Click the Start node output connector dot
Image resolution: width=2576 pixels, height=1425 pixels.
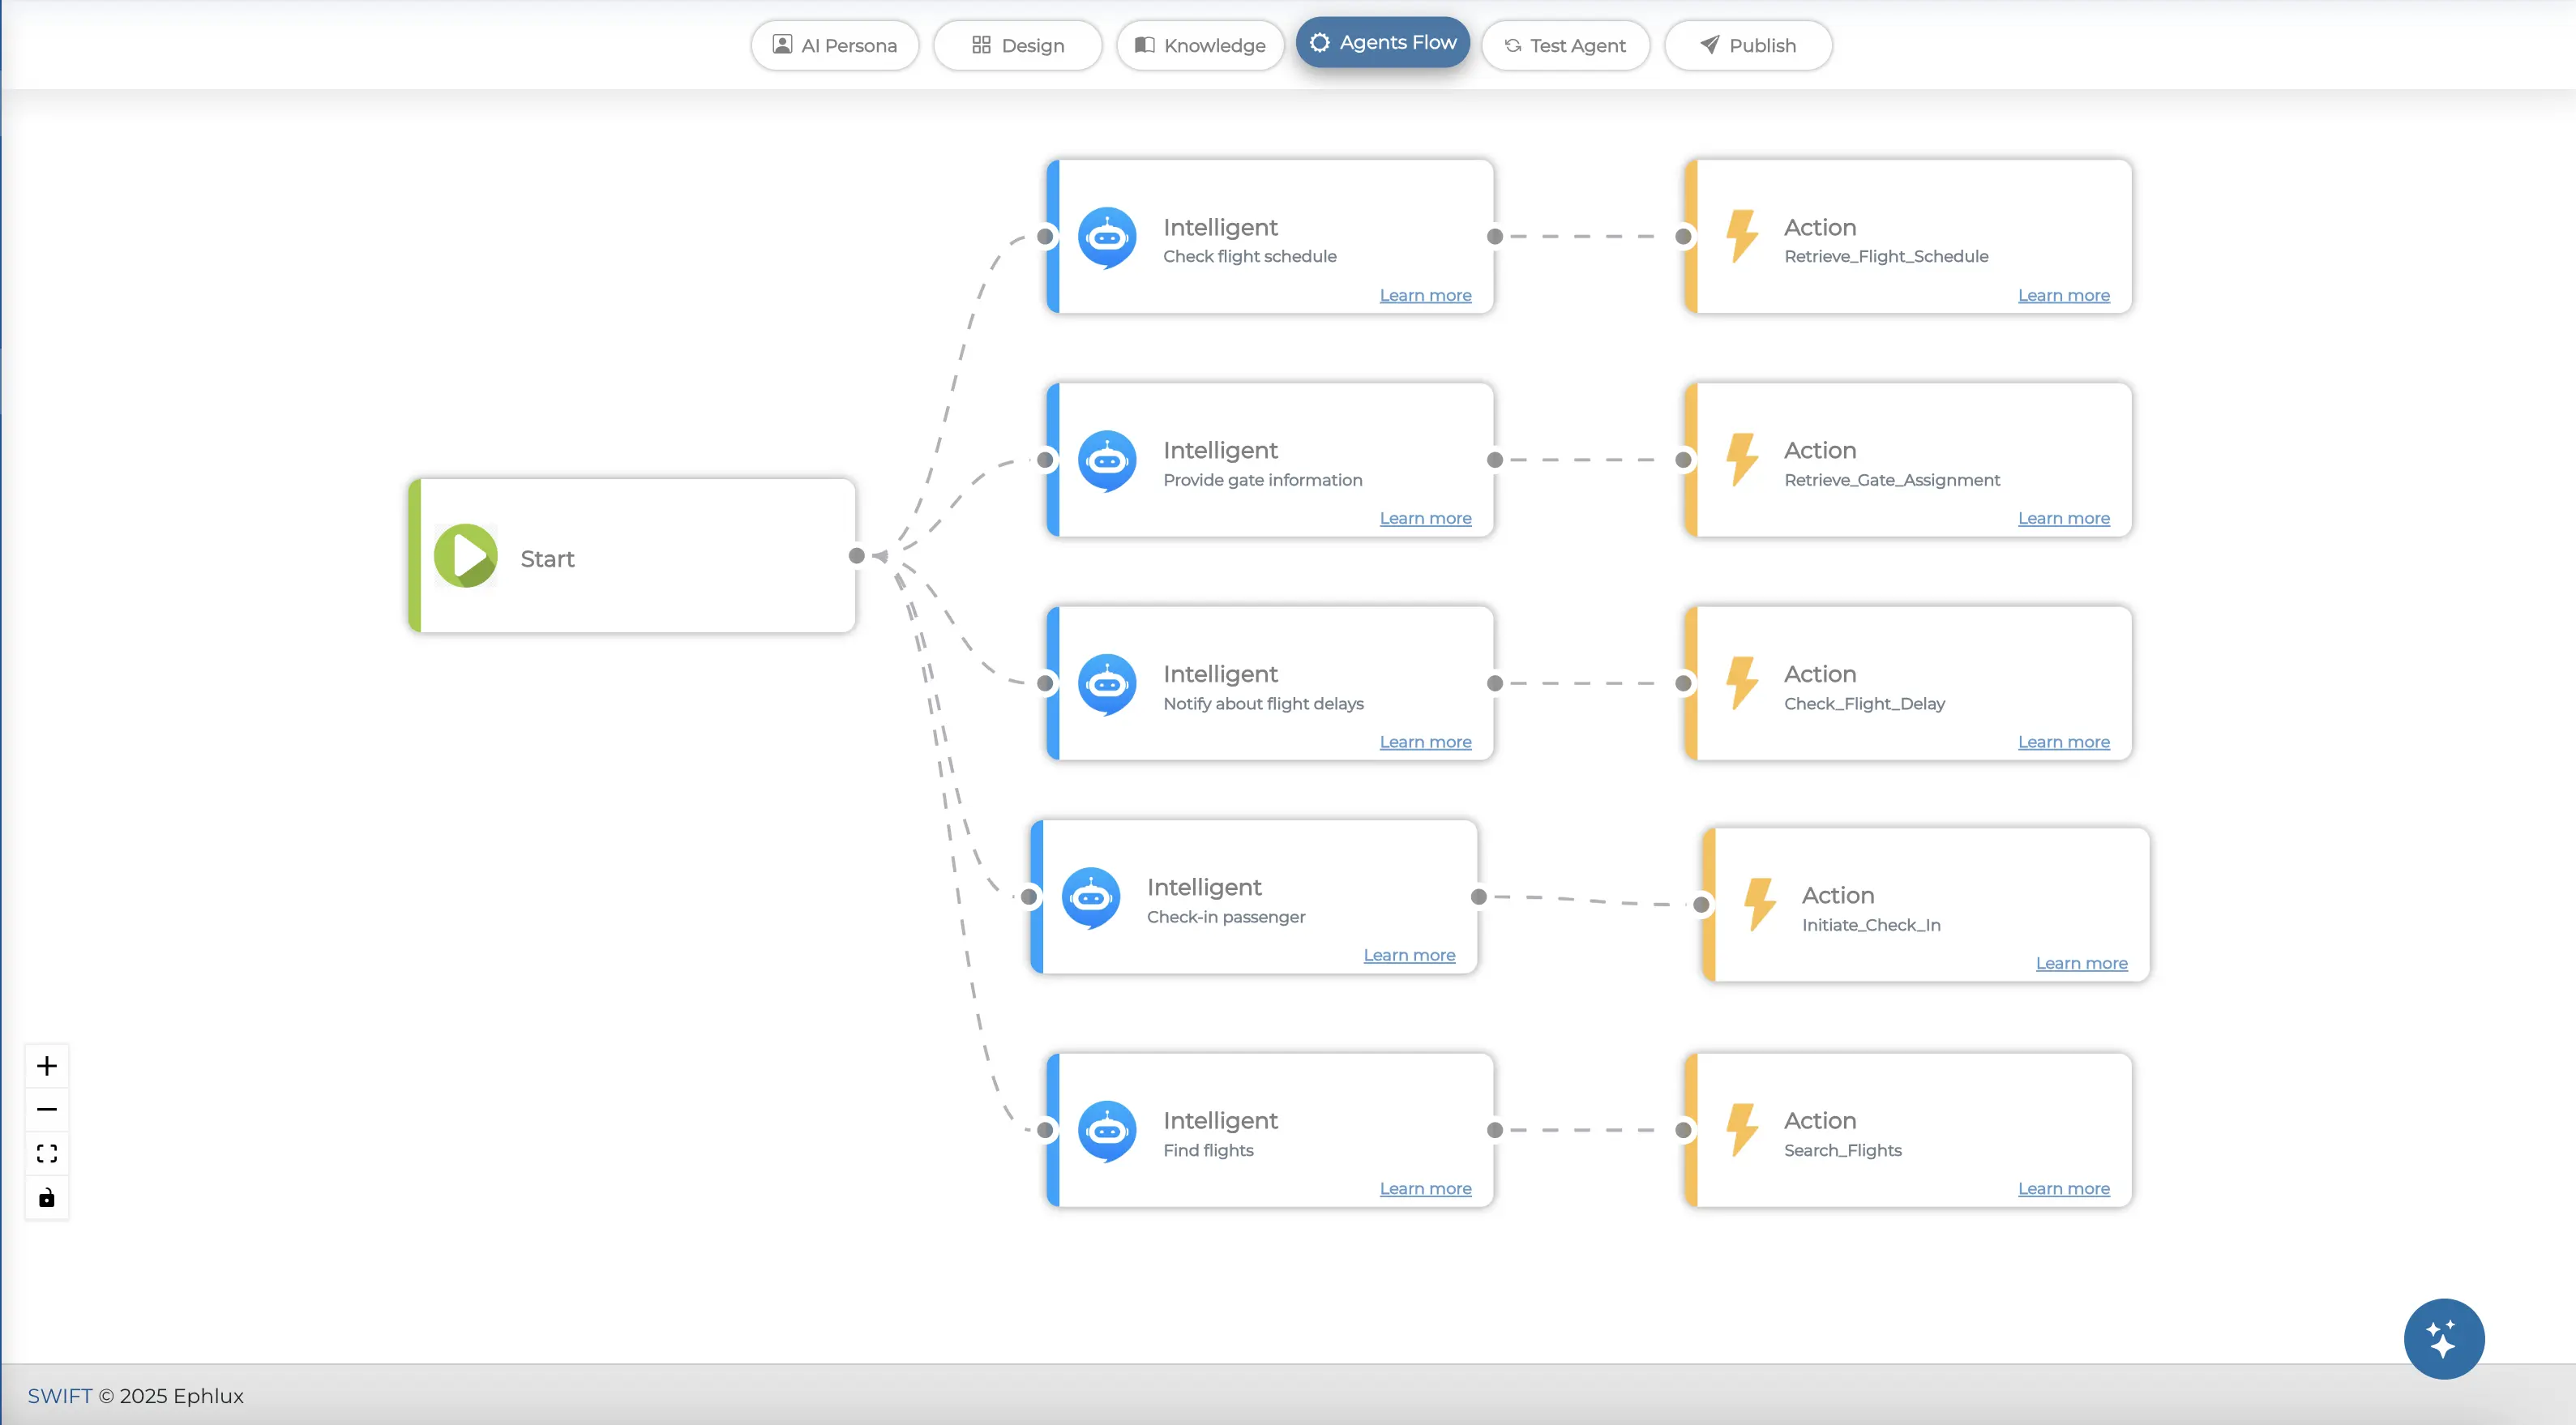(857, 556)
